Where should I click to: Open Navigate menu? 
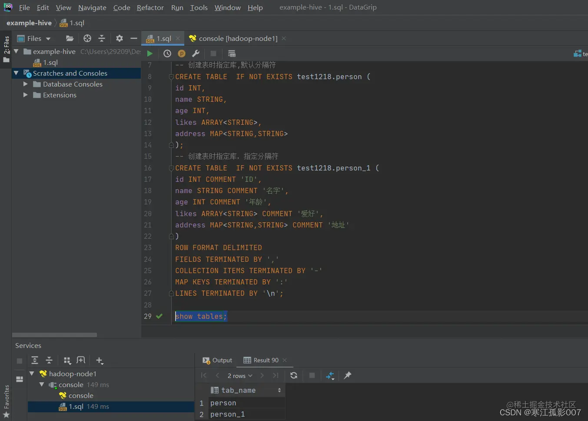click(x=92, y=7)
